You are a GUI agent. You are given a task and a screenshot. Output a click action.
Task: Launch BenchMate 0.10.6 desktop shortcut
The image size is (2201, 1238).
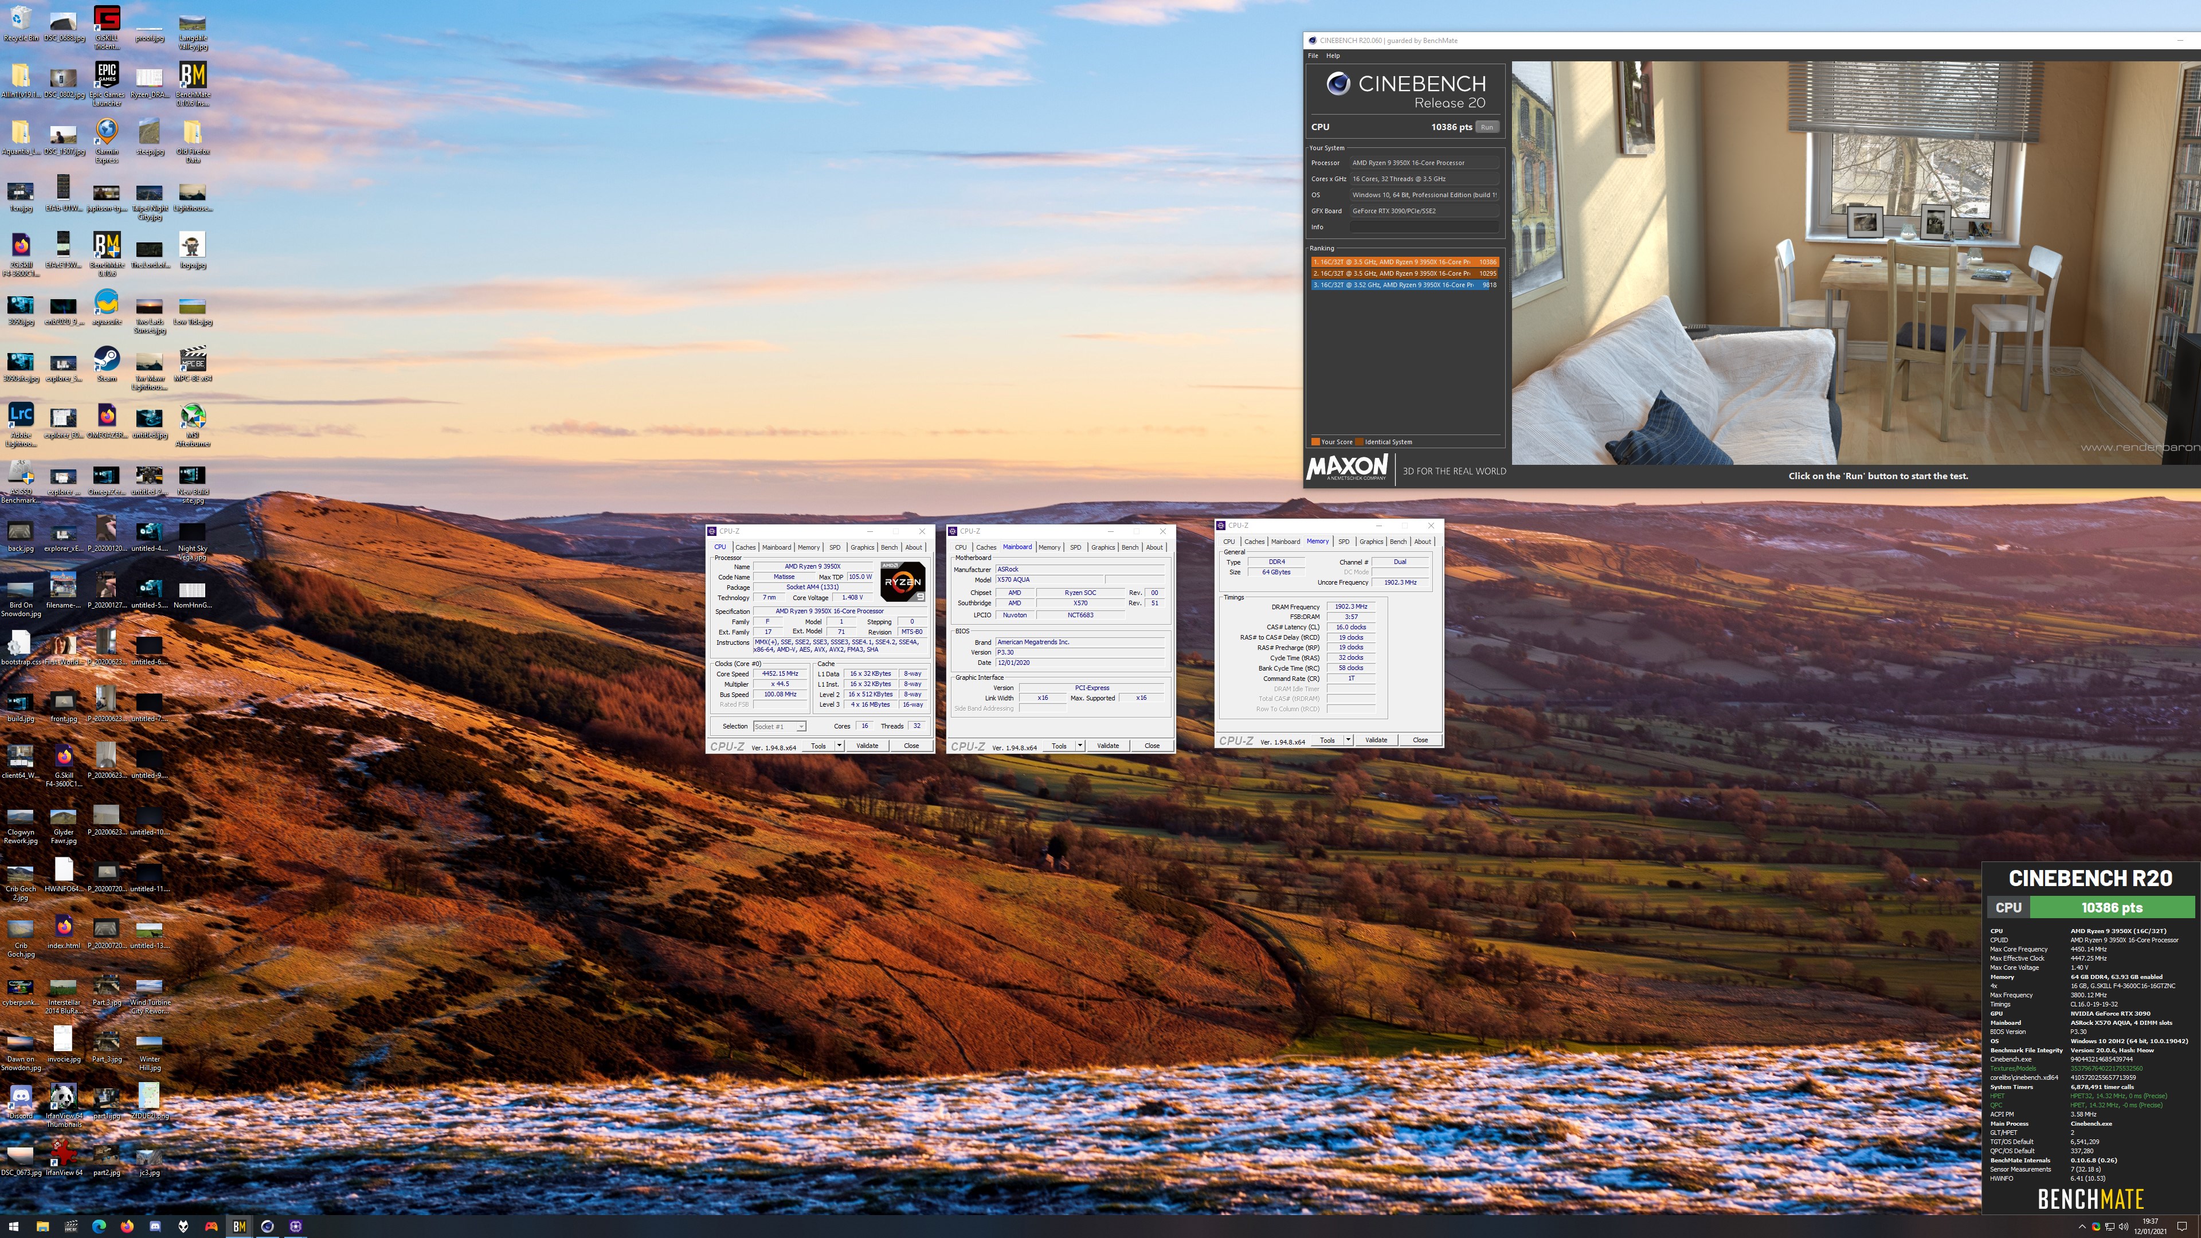click(x=107, y=254)
